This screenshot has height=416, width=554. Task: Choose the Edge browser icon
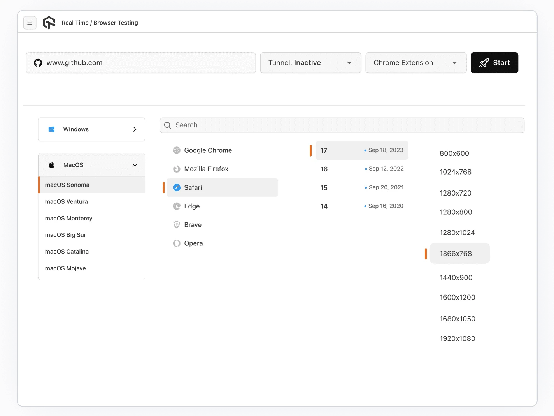177,206
